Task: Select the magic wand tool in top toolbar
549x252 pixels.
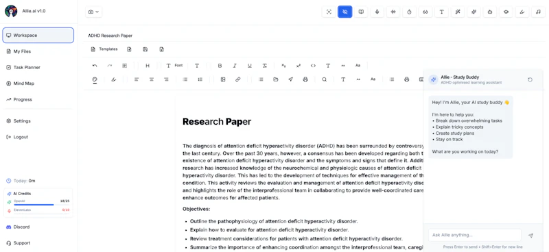Action: click(x=458, y=12)
